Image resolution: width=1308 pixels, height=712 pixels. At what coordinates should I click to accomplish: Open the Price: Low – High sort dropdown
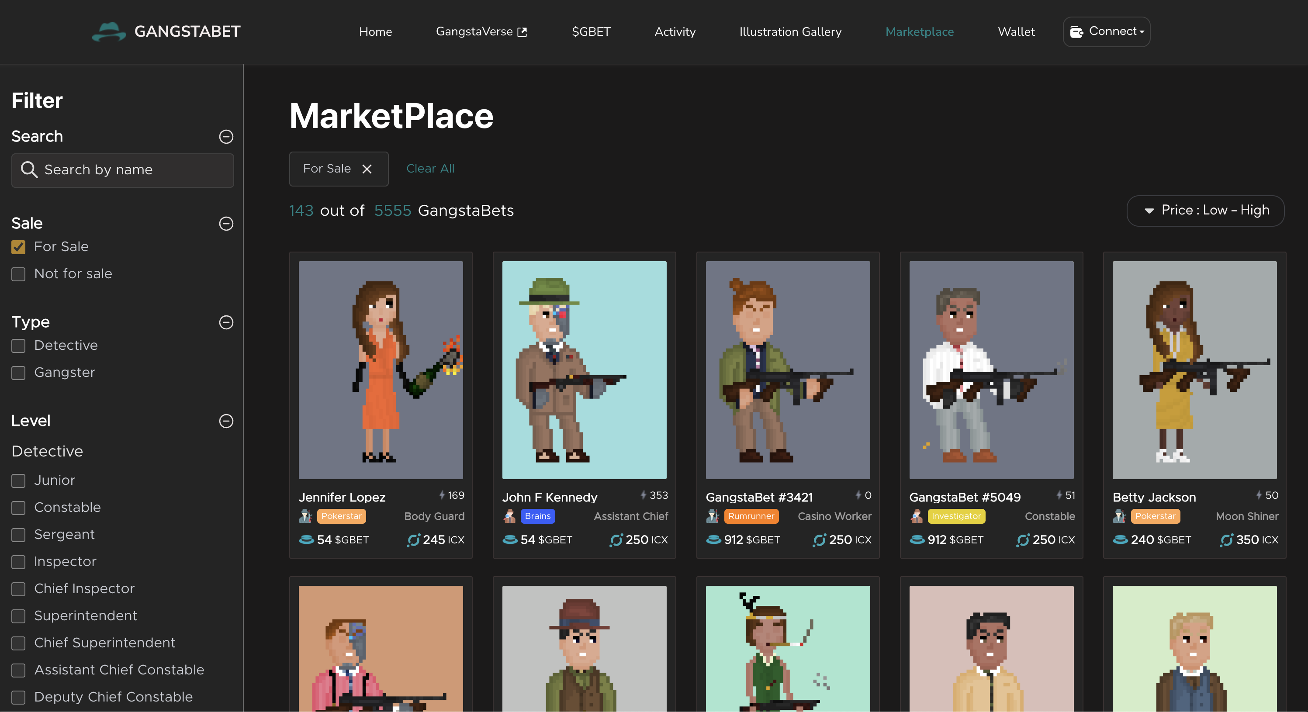coord(1205,210)
